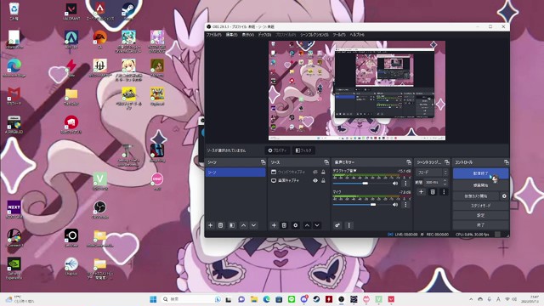Toggle lock on window capture source
This screenshot has height=306, width=544.
[323, 172]
